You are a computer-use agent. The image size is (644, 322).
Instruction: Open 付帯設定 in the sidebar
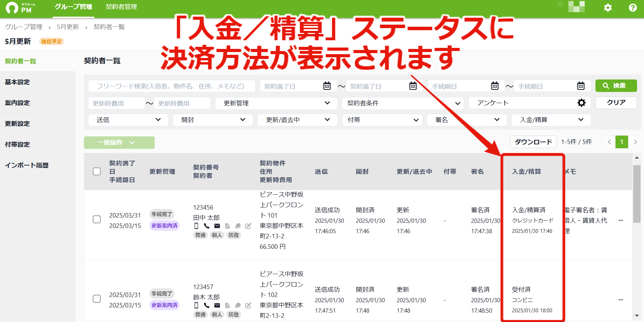[38, 144]
